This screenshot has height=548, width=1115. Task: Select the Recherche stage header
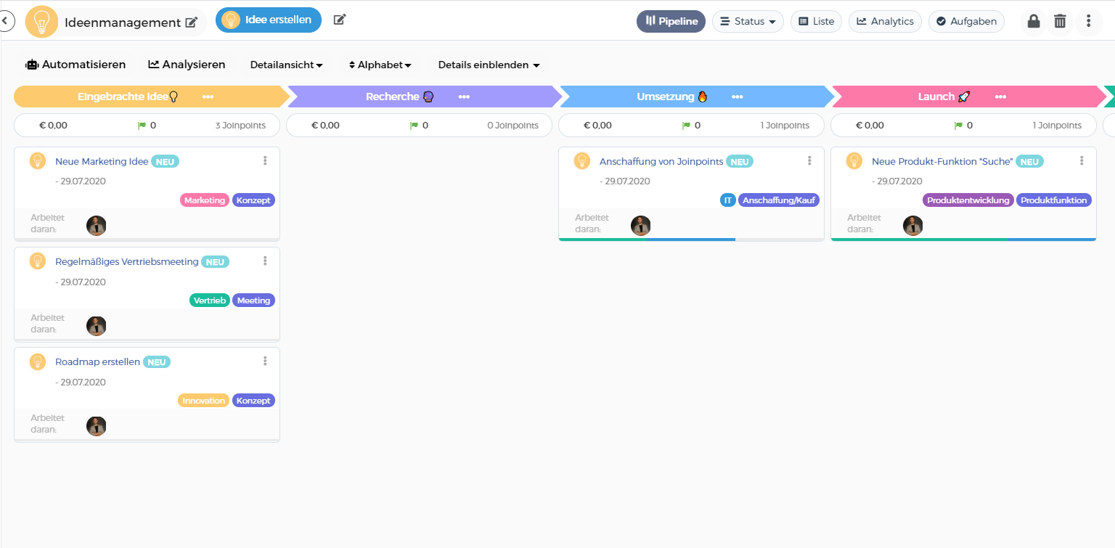click(425, 97)
